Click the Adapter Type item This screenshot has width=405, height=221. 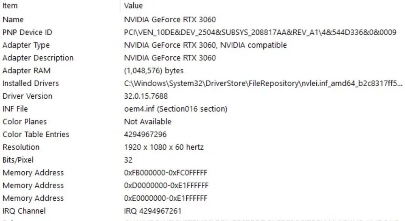pyautogui.click(x=26, y=45)
